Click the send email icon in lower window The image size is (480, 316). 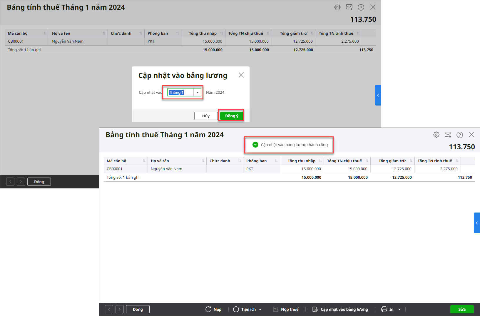[x=448, y=135]
